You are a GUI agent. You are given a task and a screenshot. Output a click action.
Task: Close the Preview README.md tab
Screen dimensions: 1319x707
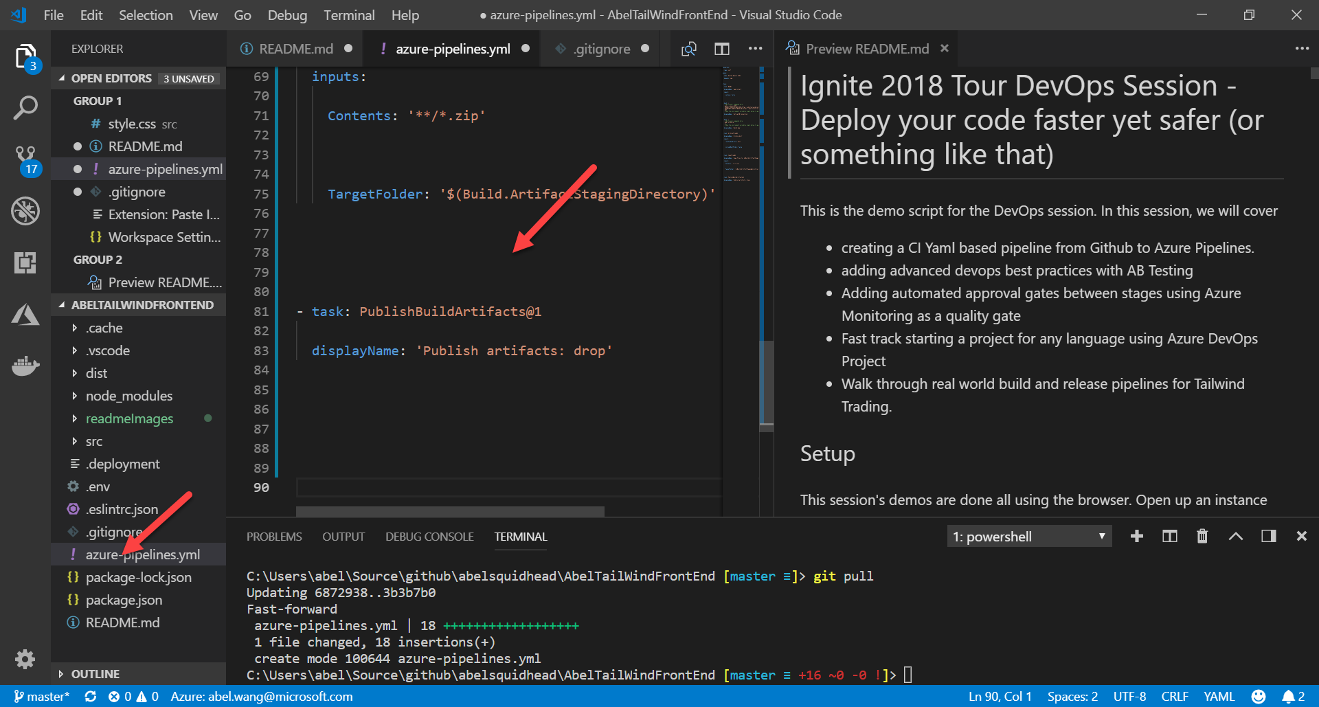[945, 48]
